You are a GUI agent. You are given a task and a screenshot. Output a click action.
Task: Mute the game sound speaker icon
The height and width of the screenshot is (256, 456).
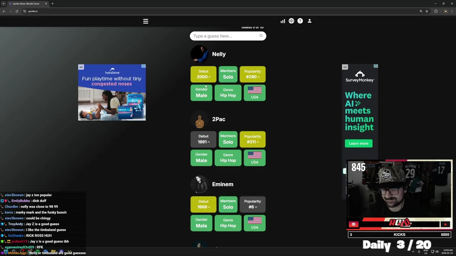[291, 21]
